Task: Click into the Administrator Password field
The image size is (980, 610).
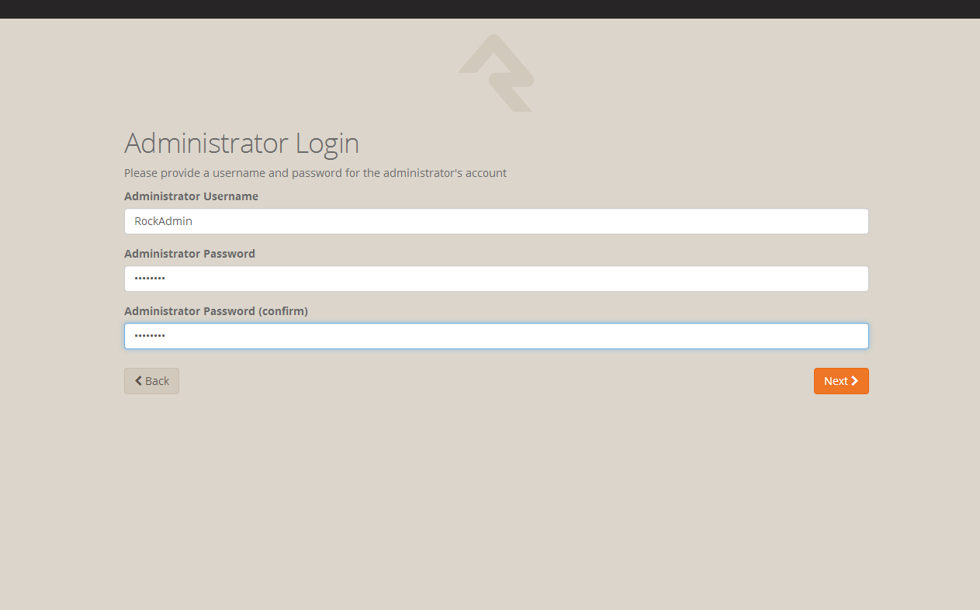Action: (x=496, y=279)
